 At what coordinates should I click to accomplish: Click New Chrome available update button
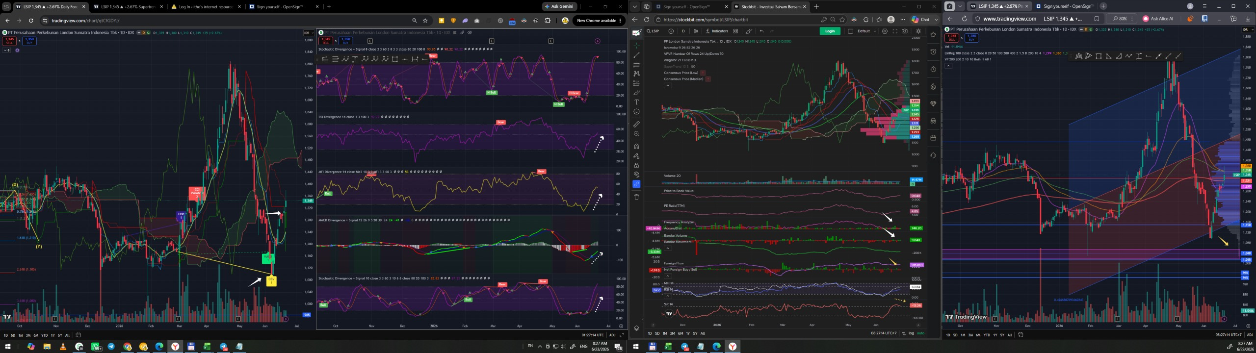click(599, 21)
